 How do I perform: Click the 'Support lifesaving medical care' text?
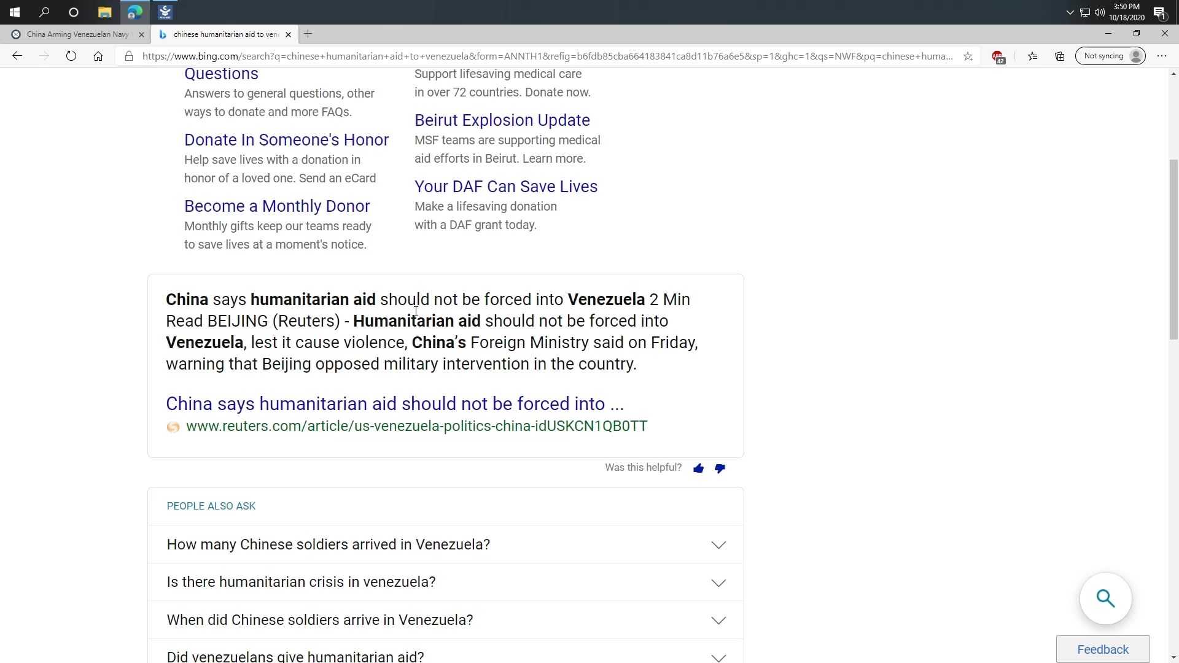498,74
